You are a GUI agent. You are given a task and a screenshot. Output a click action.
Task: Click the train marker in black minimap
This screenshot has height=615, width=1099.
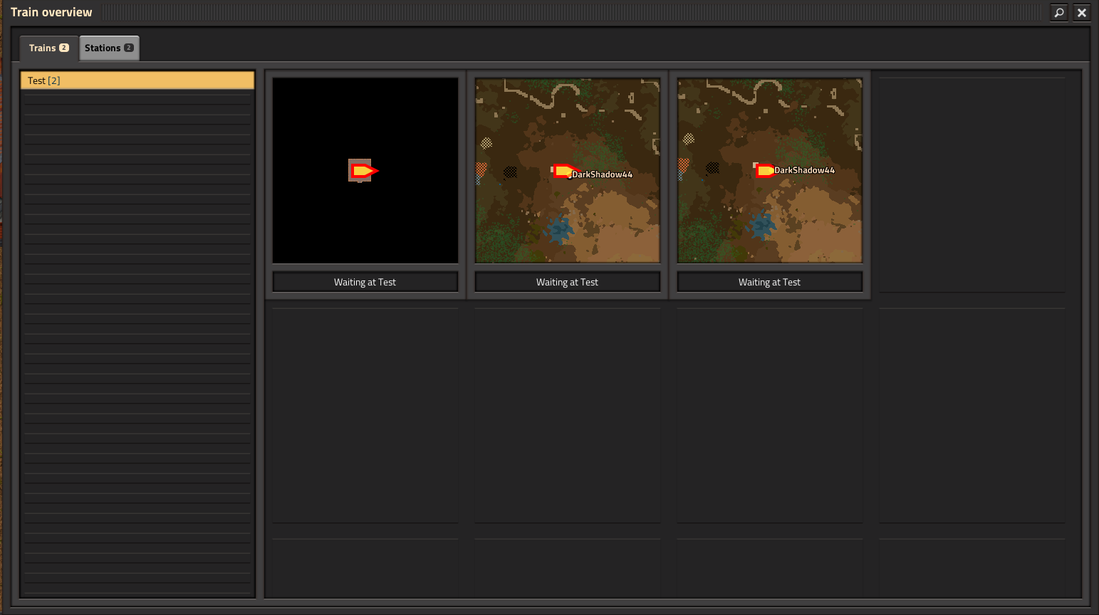364,171
